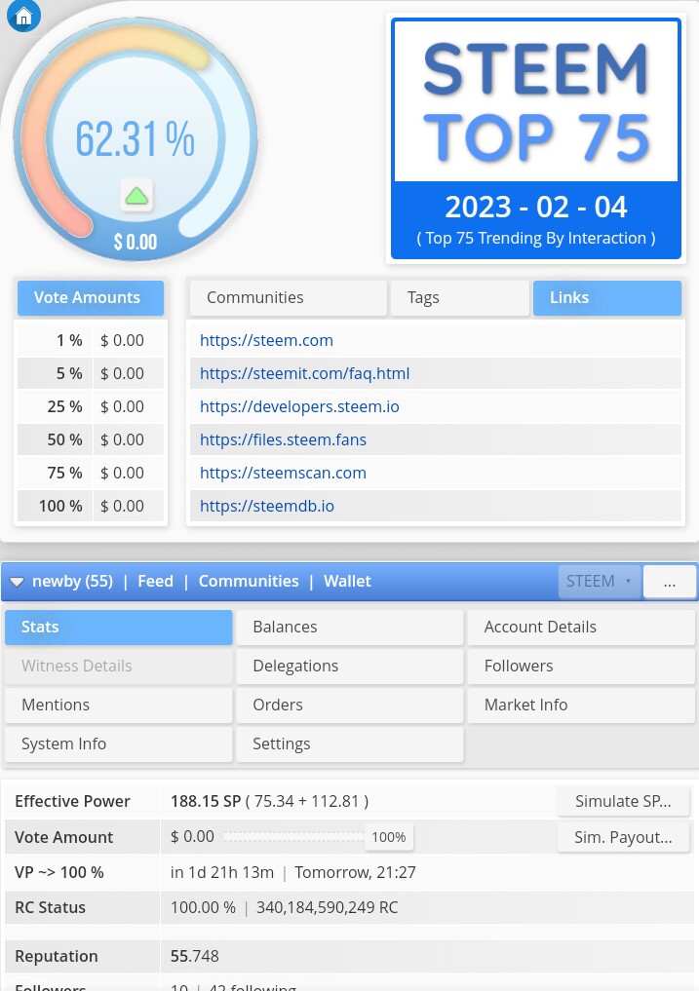The height and width of the screenshot is (991, 699).
Task: Open the ellipsis menu button
Action: click(670, 582)
